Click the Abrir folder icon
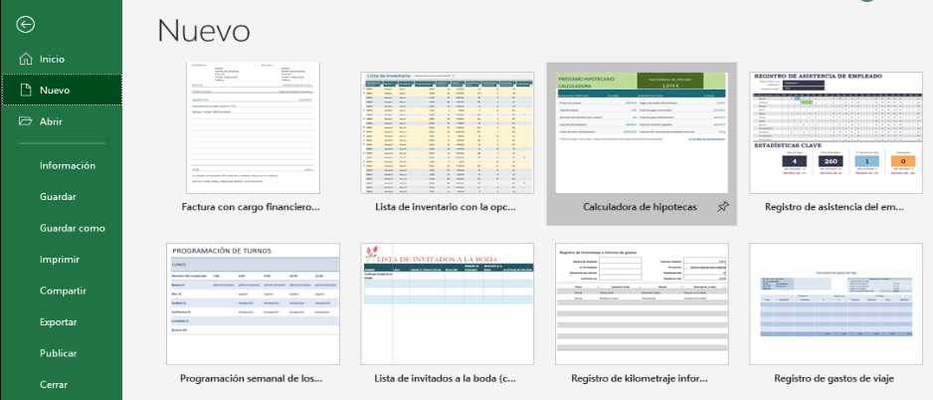Screen dimensions: 933x400 (x=25, y=120)
